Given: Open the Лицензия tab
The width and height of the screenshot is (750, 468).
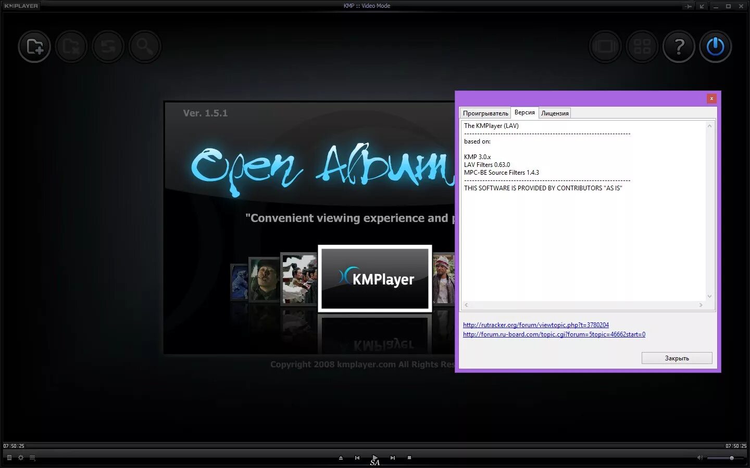Looking at the screenshot, I should click(555, 113).
